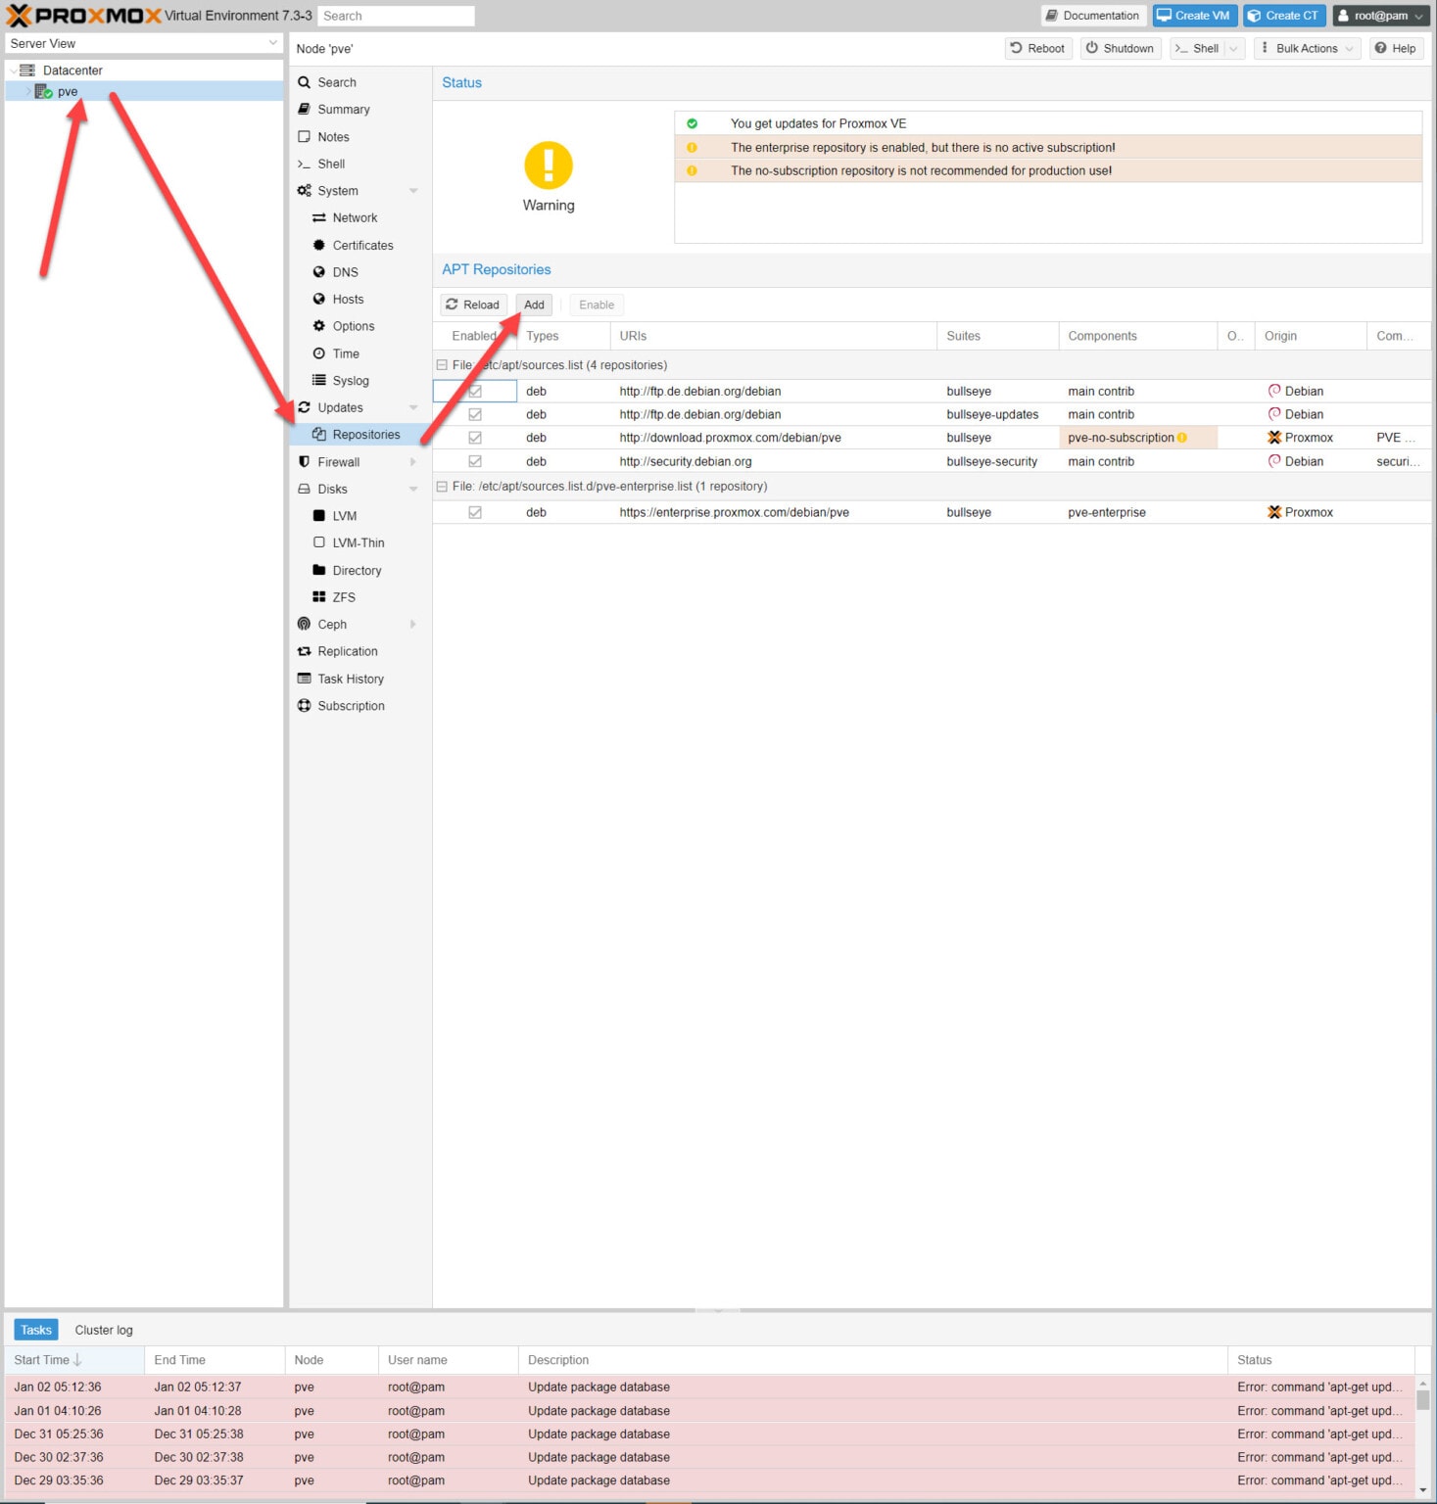
Task: Disable the pve-enterprise repository checkbox
Action: tap(474, 511)
